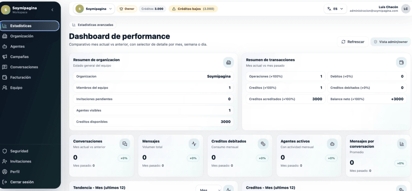
Task: Click the robot icon on Agentes activos card
Action: tap(332, 144)
